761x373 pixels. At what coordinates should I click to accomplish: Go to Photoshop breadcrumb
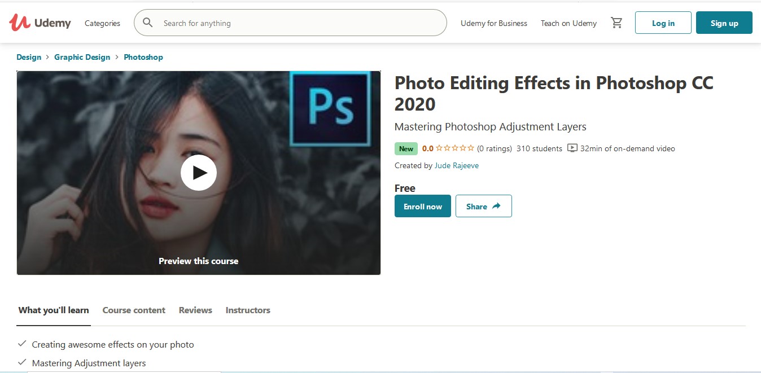(143, 57)
